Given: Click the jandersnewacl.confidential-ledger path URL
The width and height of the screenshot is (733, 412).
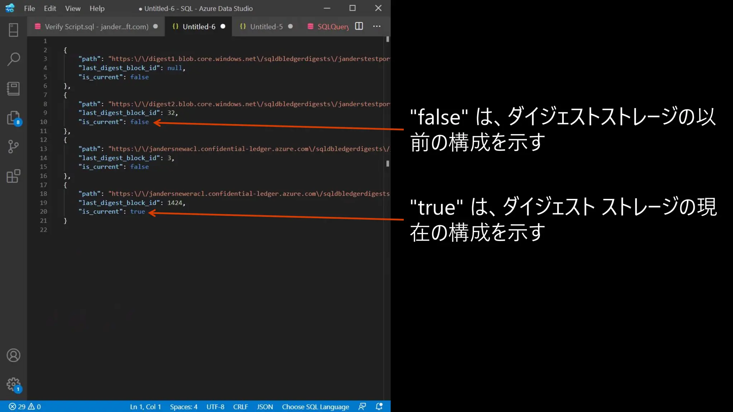Looking at the screenshot, I should tap(249, 149).
